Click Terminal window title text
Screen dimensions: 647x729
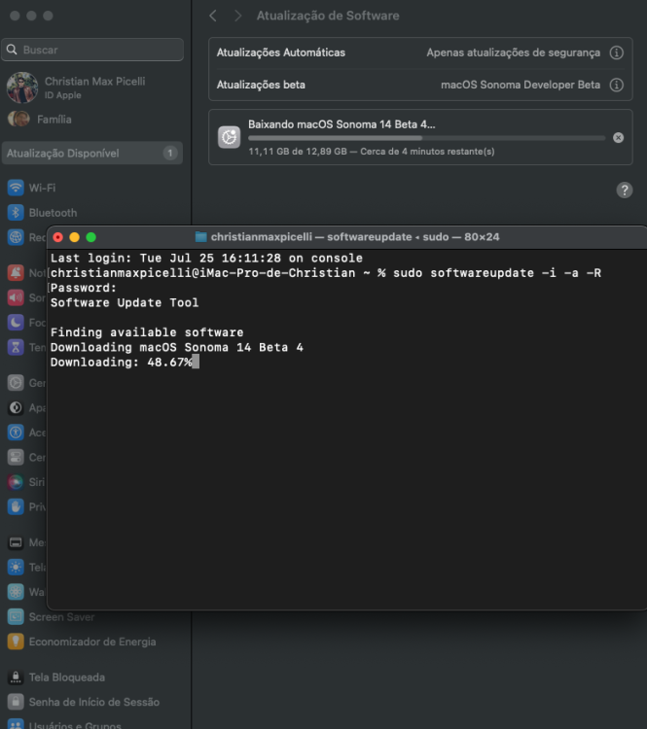click(x=355, y=237)
